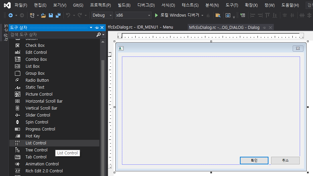Click the 확인 button in the dialog
The image size is (313, 176).
click(254, 160)
